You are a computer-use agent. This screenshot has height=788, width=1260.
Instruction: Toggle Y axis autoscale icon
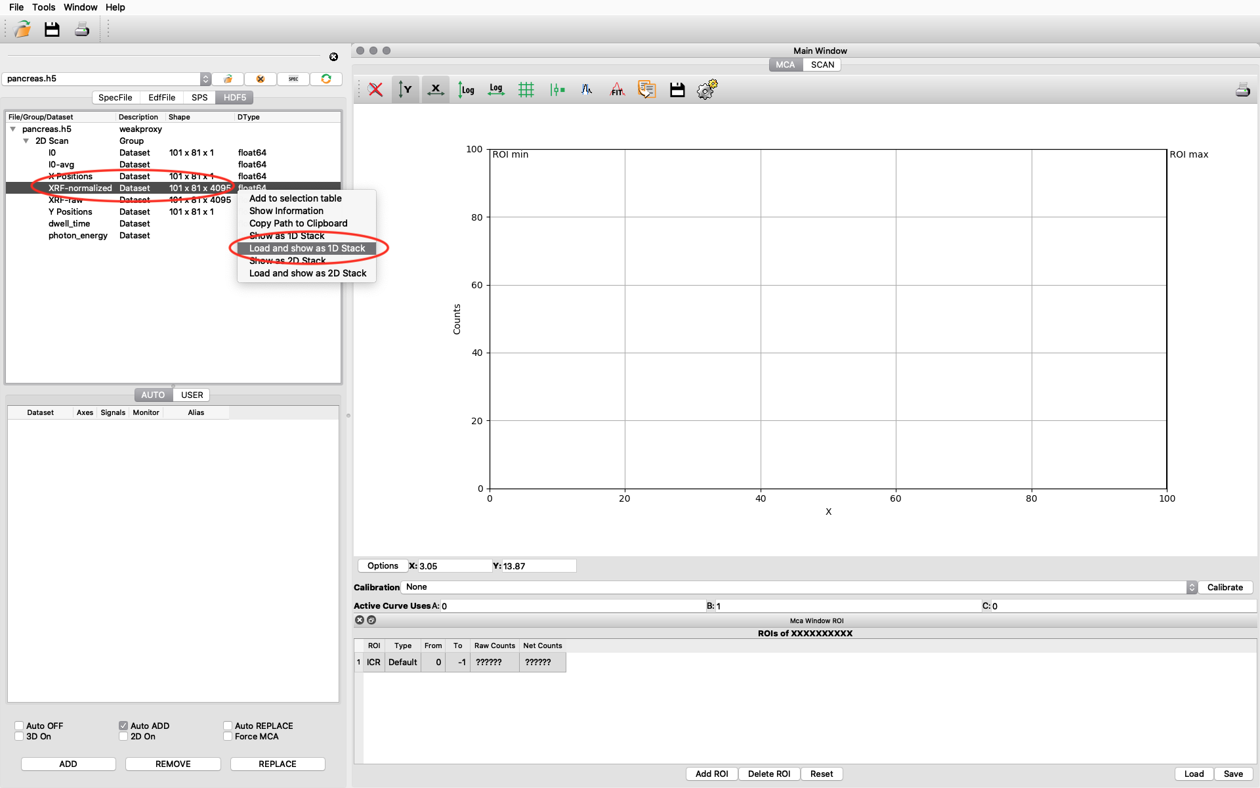coord(406,90)
